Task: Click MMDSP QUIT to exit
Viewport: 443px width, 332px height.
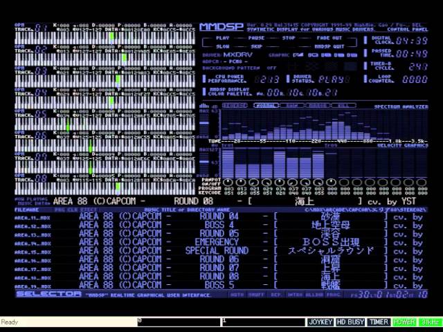Action: pos(329,46)
